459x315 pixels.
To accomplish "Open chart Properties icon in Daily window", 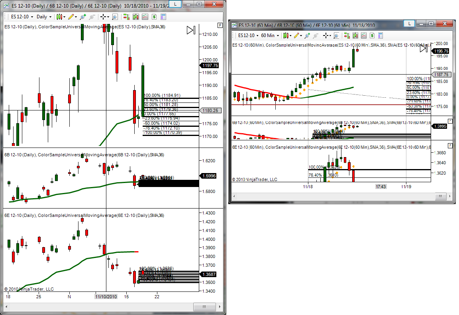I will point(163,17).
